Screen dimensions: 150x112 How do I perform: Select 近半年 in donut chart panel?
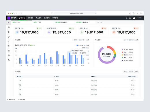pos(126,40)
